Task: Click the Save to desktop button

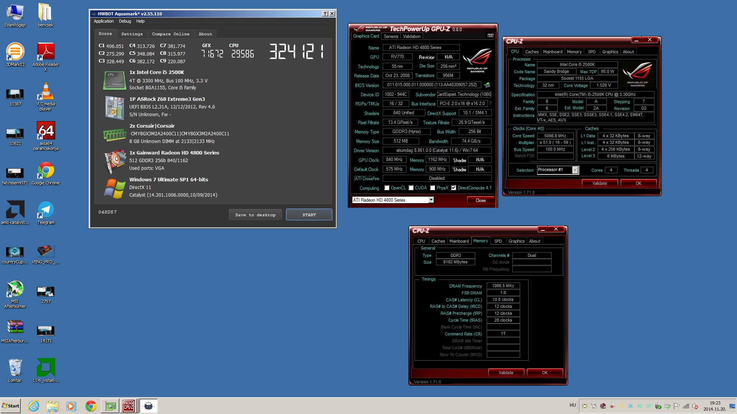Action: tap(255, 215)
